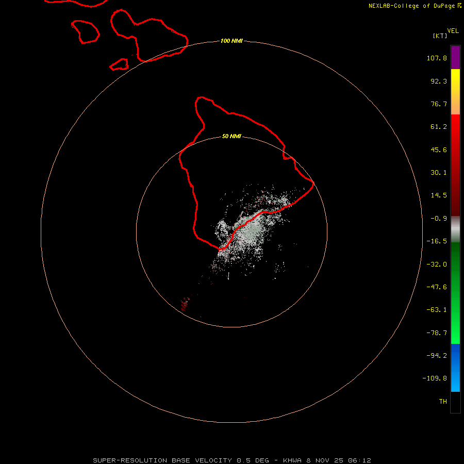Click the 50 NMI range ring label
This screenshot has height=464, width=464.
(x=231, y=137)
